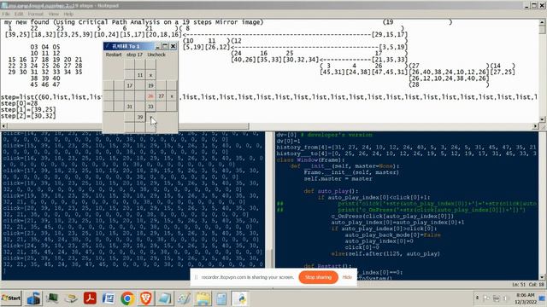Screen dimensions: 547x307
Task: Open the File menu in Notepad
Action: coord(6,14)
